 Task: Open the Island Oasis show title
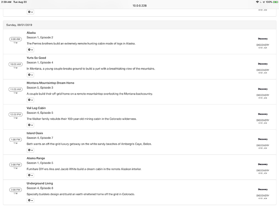point(35,133)
